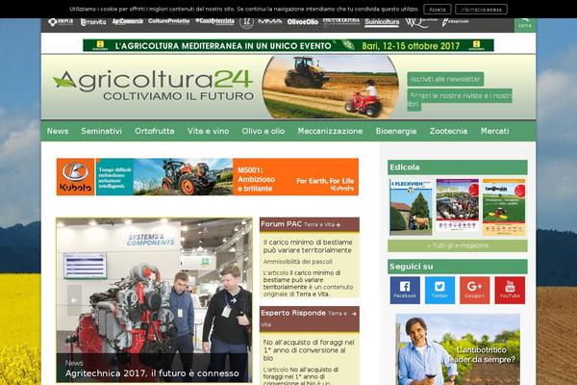
Task: Open the Esperto Risponde section header
Action: [x=293, y=313]
